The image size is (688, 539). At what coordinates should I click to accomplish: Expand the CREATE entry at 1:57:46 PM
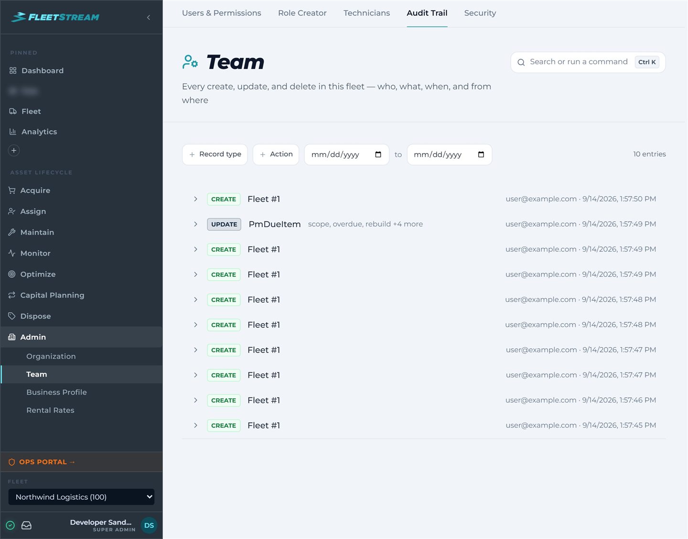[195, 400]
